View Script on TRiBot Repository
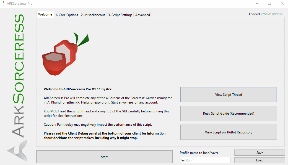 pyautogui.click(x=229, y=132)
